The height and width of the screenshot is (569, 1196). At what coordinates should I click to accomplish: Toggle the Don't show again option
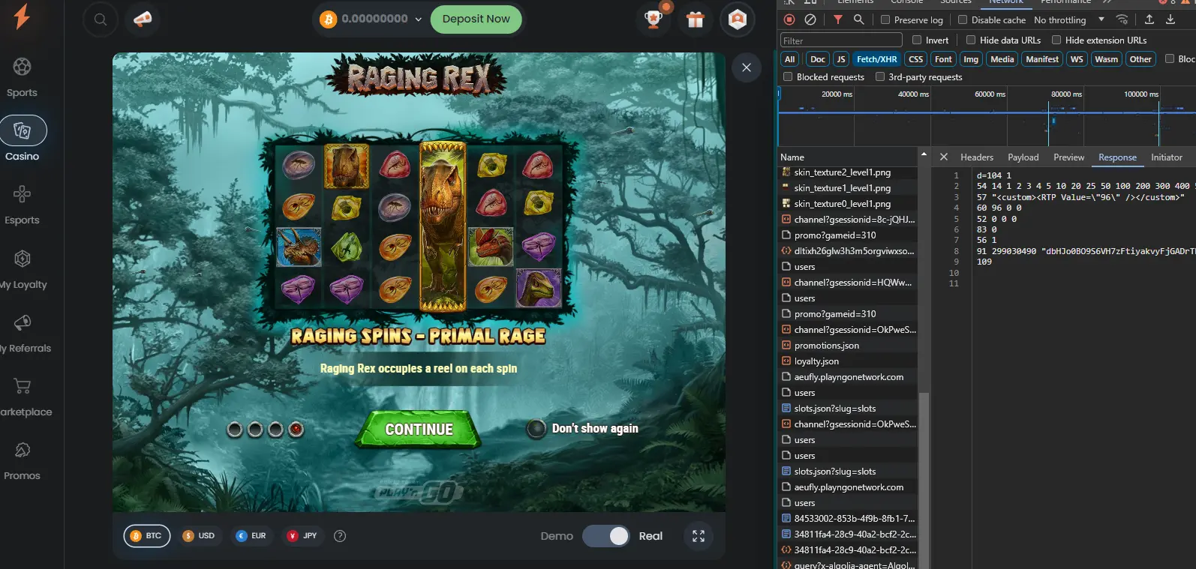536,429
